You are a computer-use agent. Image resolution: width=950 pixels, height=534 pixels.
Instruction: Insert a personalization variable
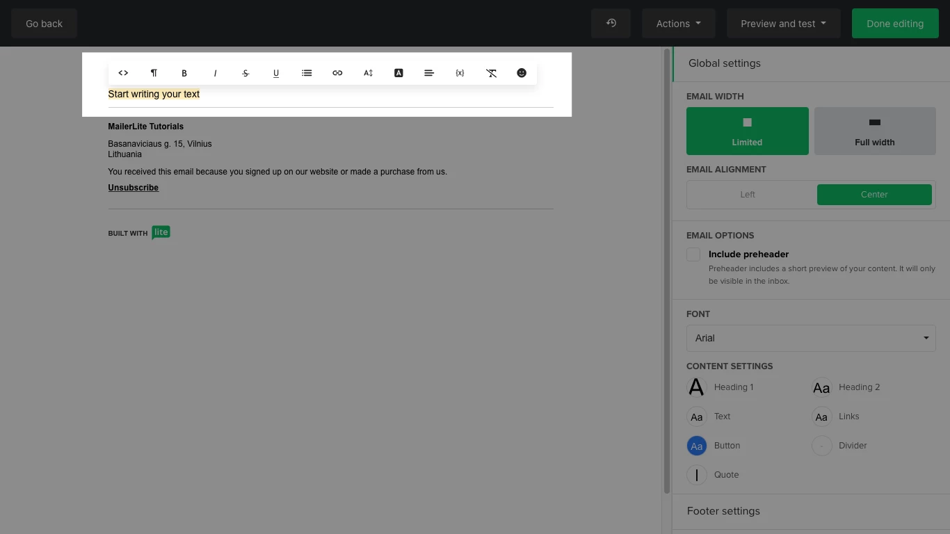click(460, 73)
